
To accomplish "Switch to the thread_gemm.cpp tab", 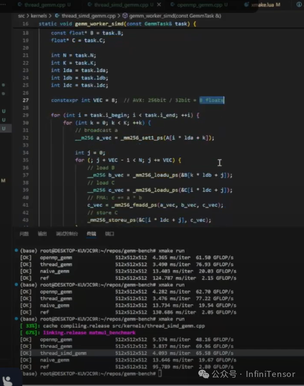I will (x=44, y=5).
